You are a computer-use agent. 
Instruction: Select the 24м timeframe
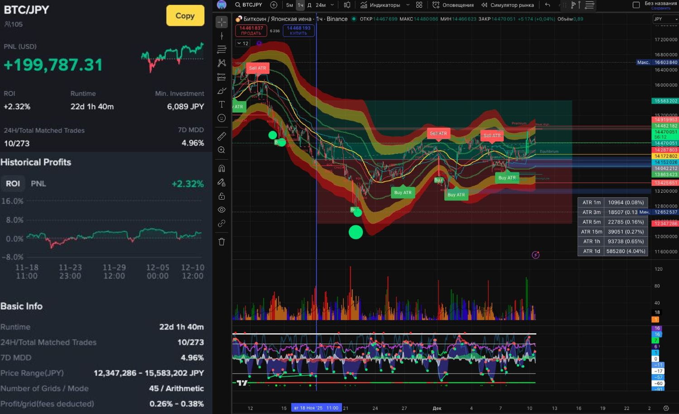click(321, 5)
